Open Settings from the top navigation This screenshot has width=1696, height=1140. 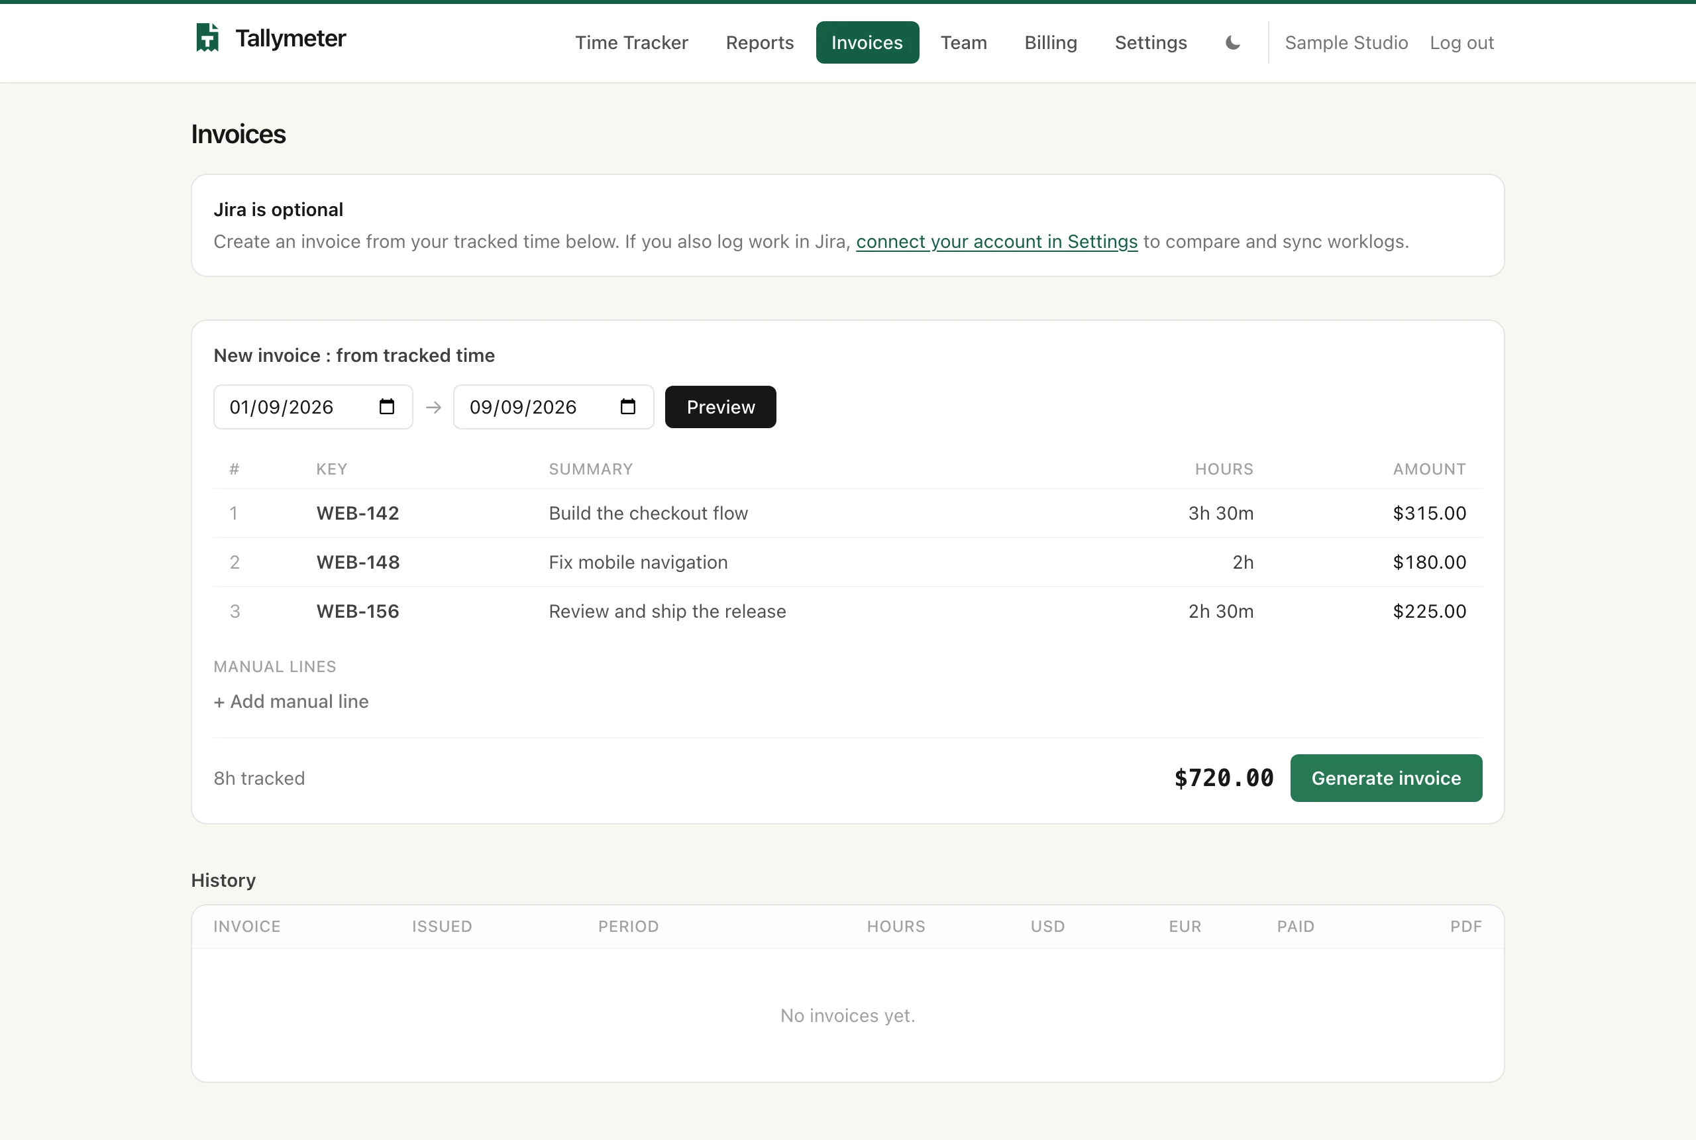click(1150, 43)
